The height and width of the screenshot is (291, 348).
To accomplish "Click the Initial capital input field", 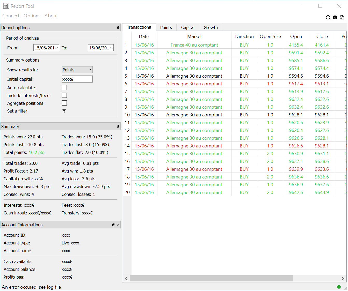I will tap(77, 79).
